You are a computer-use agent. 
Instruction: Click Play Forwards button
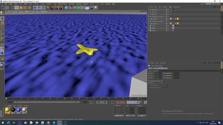[x=102, y=102]
